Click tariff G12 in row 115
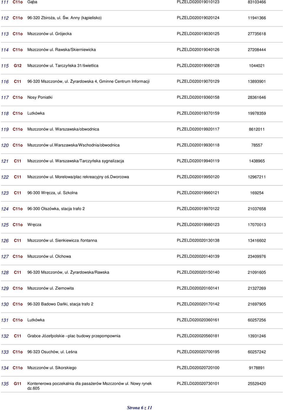Viewport: 283px width, 410px height. click(18, 66)
